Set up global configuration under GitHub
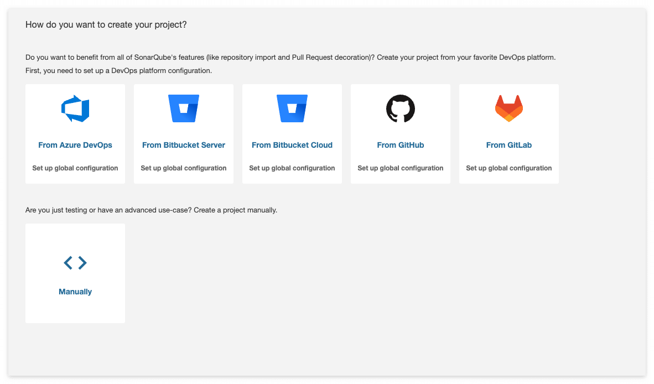Image resolution: width=654 pixels, height=384 pixels. pyautogui.click(x=401, y=168)
